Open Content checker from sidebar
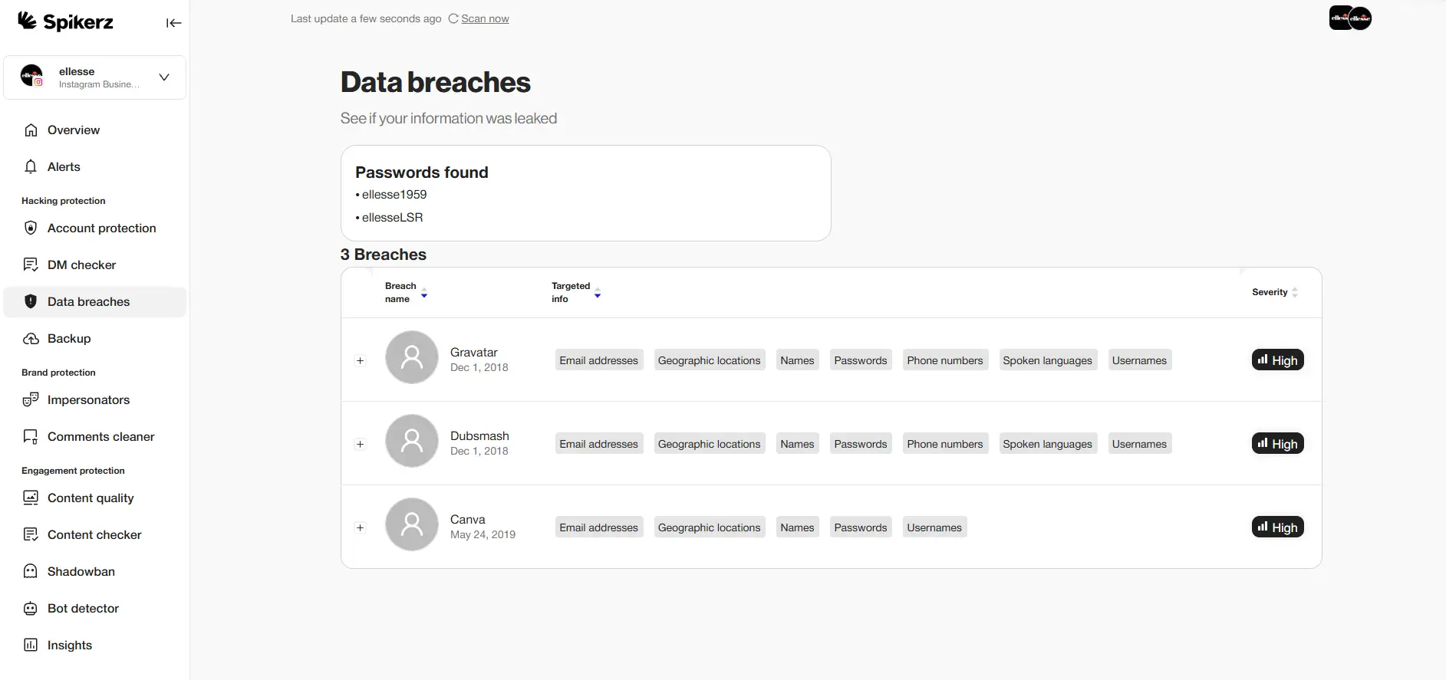 click(x=94, y=535)
